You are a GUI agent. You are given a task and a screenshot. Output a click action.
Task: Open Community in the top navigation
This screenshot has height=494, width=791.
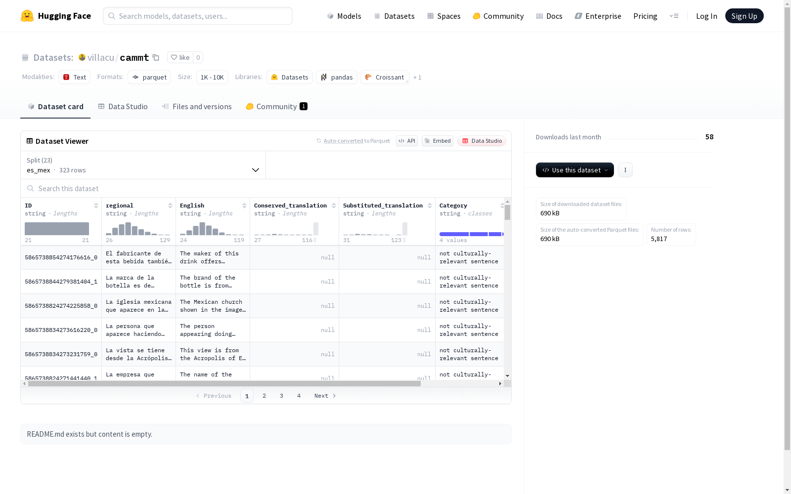498,16
